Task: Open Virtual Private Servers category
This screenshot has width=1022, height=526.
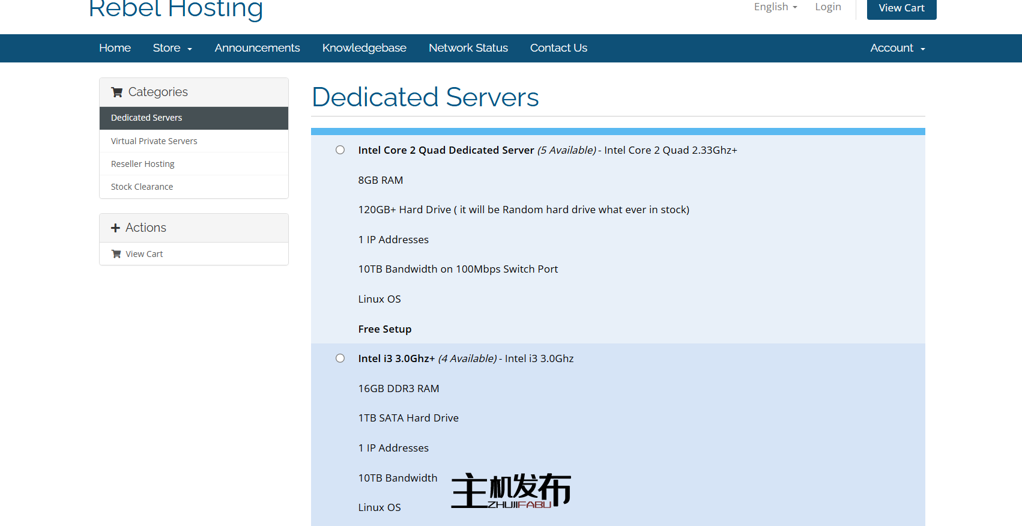Action: pos(194,141)
